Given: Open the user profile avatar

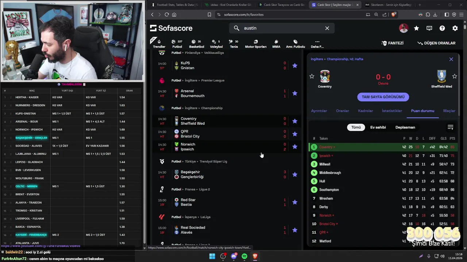Looking at the screenshot, I should 404,28.
